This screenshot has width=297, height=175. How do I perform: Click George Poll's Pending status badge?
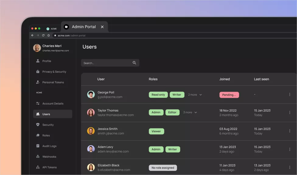coord(229,95)
